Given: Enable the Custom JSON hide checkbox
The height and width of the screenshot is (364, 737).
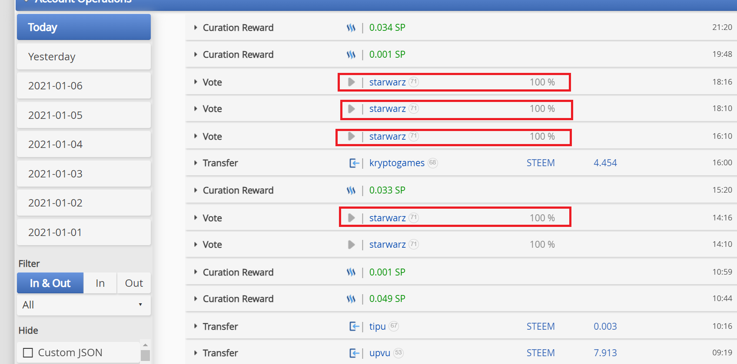Looking at the screenshot, I should click(28, 353).
